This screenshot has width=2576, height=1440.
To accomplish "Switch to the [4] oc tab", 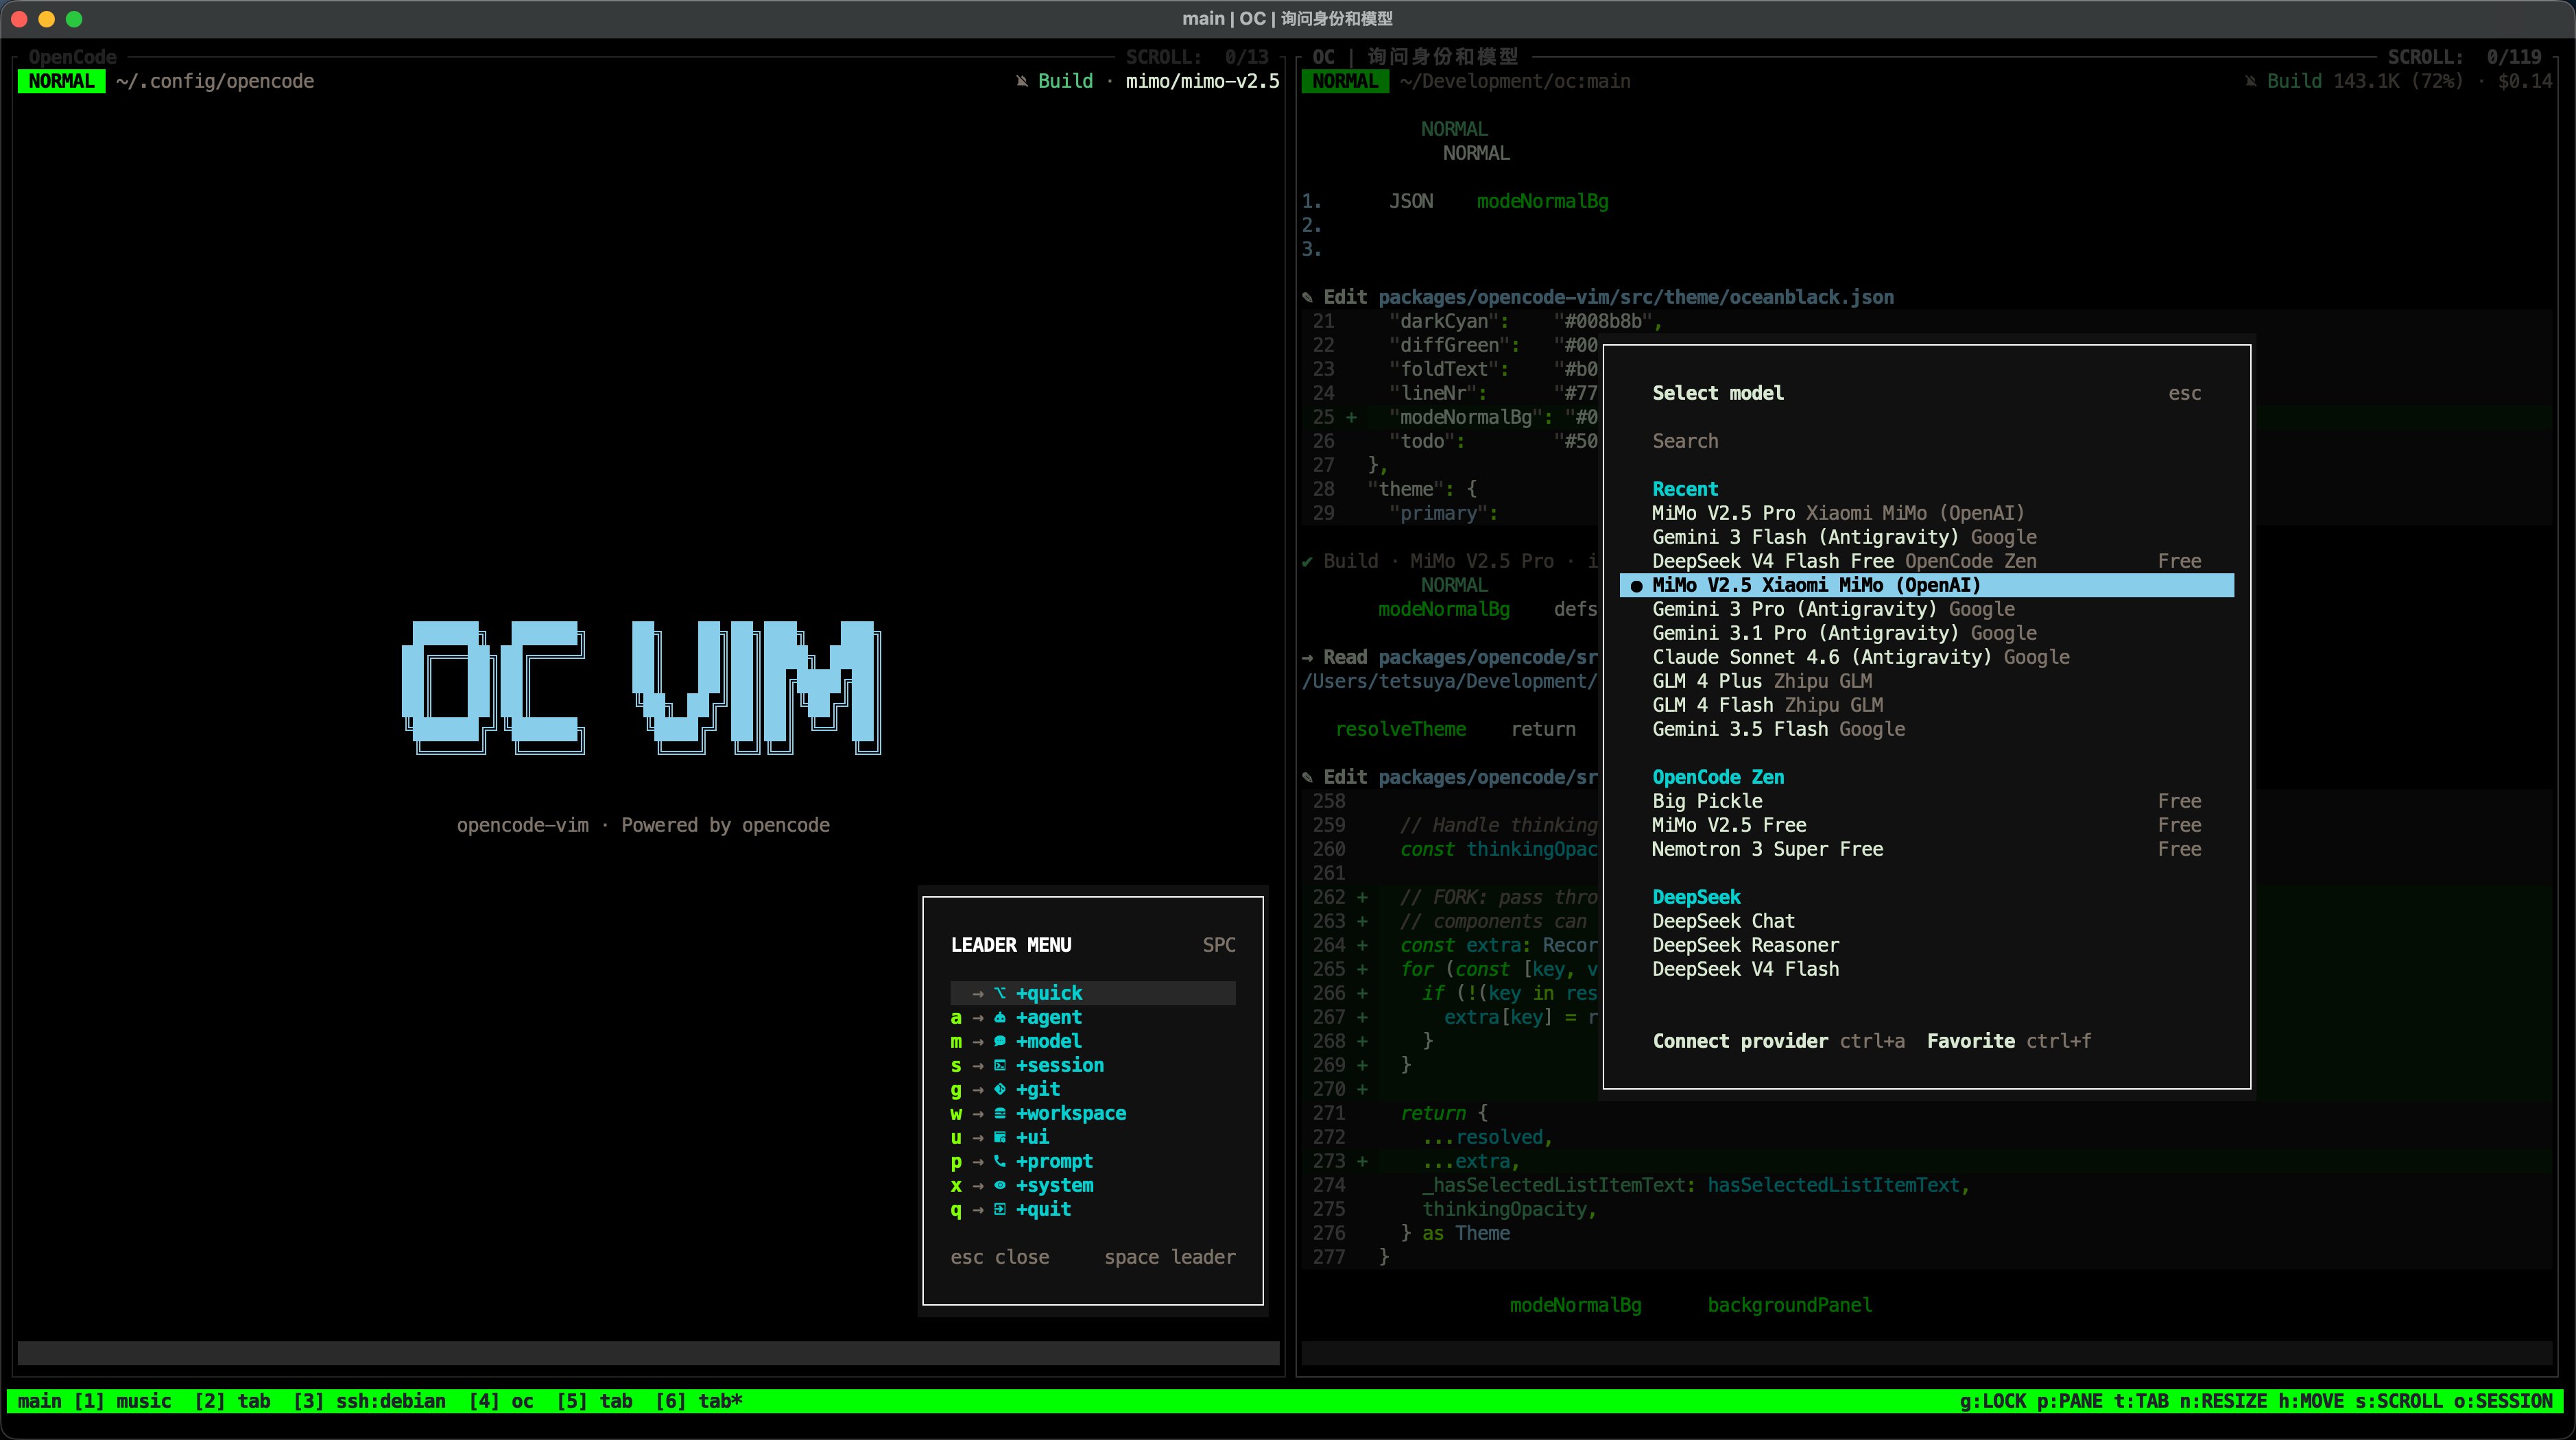I will click(x=501, y=1401).
